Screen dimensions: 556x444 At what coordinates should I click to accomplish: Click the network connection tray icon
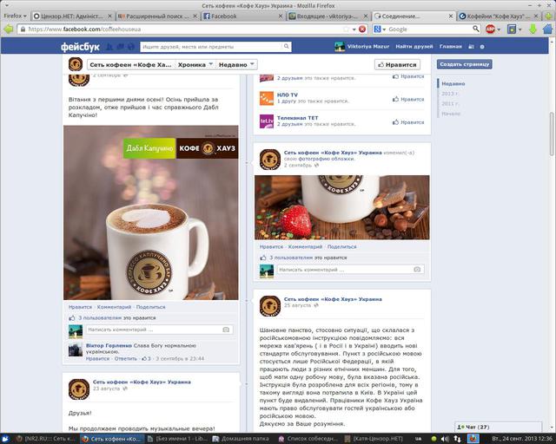point(458,439)
